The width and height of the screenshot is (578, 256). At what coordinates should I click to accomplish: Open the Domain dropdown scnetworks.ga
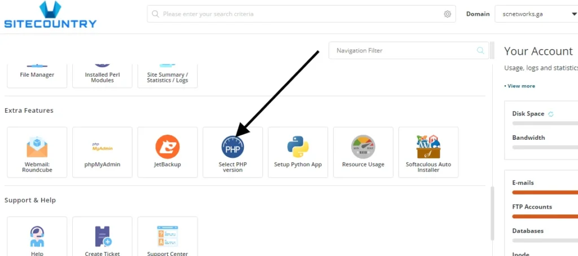[x=536, y=14]
